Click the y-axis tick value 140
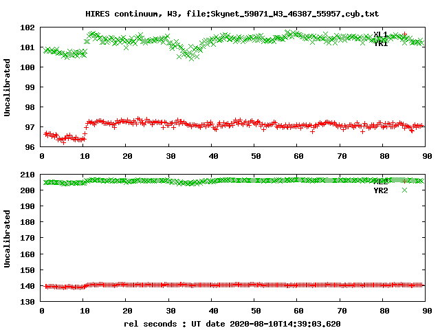The image size is (440, 330). [27, 286]
